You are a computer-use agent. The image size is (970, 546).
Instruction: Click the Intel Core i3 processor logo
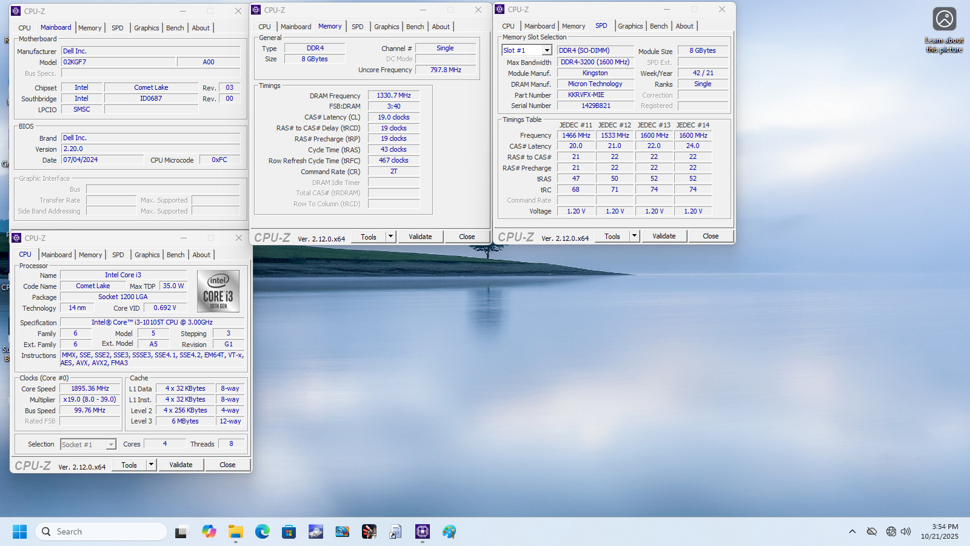pos(218,291)
